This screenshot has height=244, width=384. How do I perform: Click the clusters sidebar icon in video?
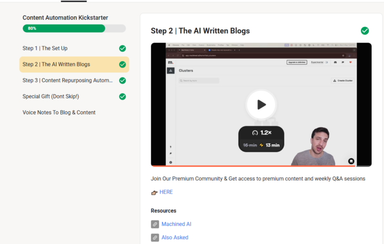click(171, 70)
